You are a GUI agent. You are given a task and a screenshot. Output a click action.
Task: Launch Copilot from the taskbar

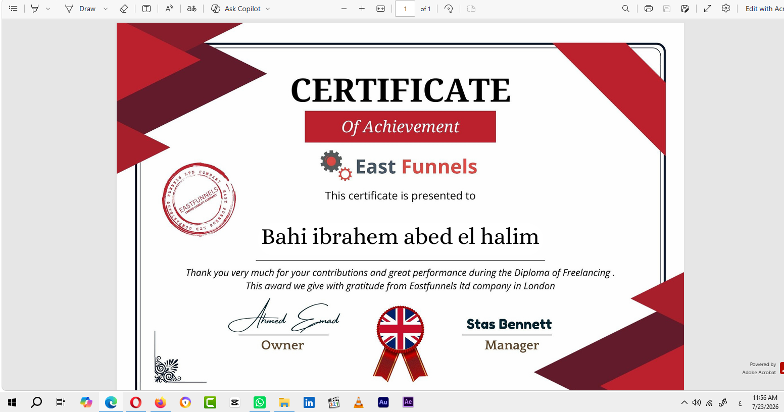86,402
